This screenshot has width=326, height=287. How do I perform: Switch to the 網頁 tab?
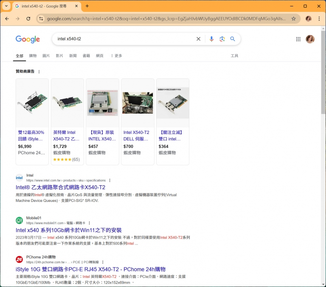coord(100,56)
